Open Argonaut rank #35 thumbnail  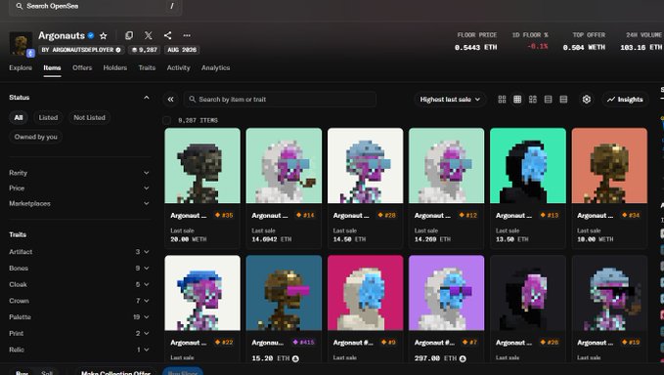tap(202, 166)
